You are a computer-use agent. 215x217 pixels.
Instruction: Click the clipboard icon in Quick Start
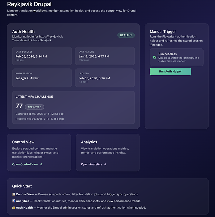(x=14, y=194)
